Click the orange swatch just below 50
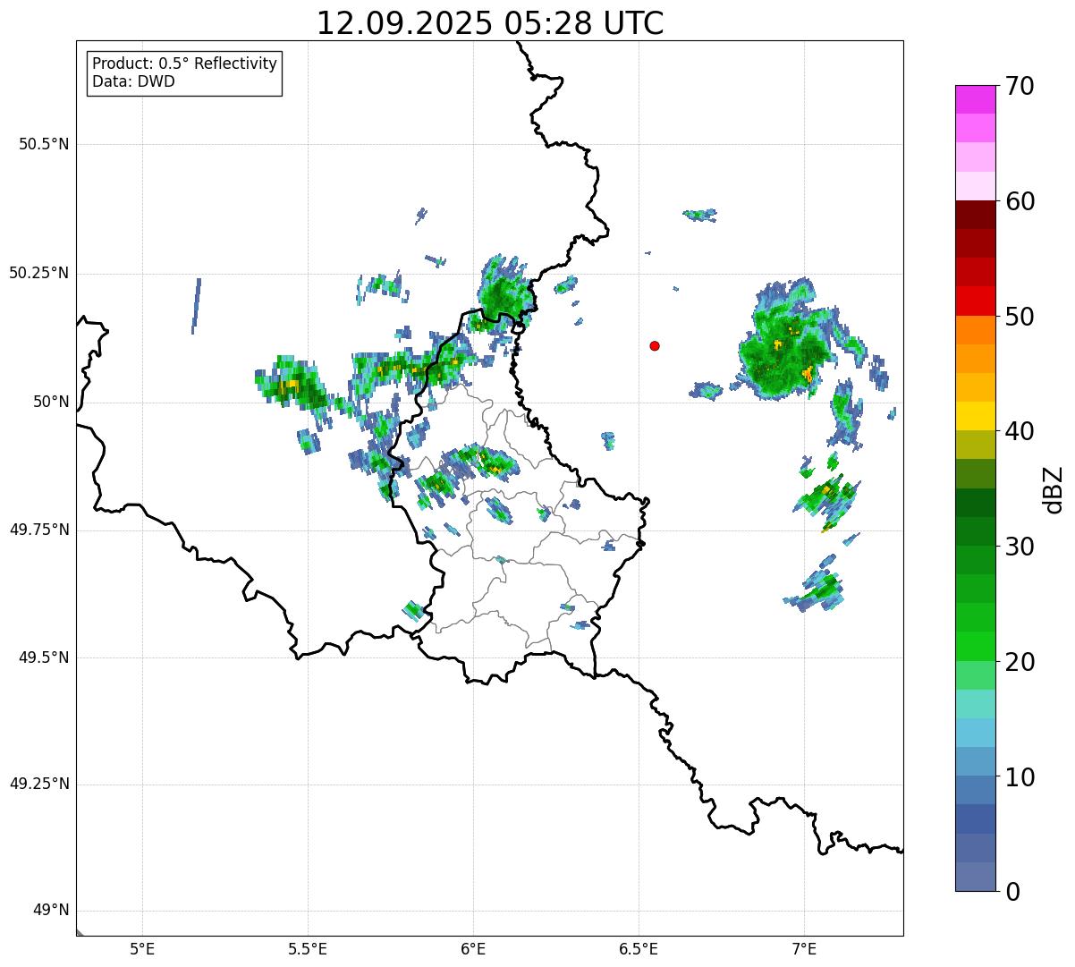Viewport: 1075px width, 967px height. 975,330
